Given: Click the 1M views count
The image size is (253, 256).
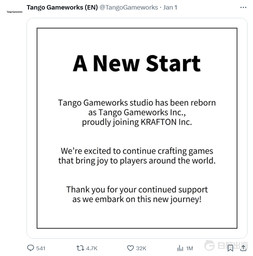Looking at the screenshot, I should point(190,248).
